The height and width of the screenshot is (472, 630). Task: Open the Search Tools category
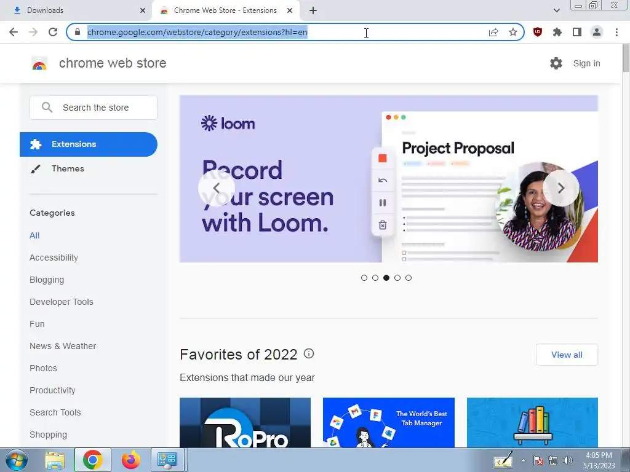(55, 412)
